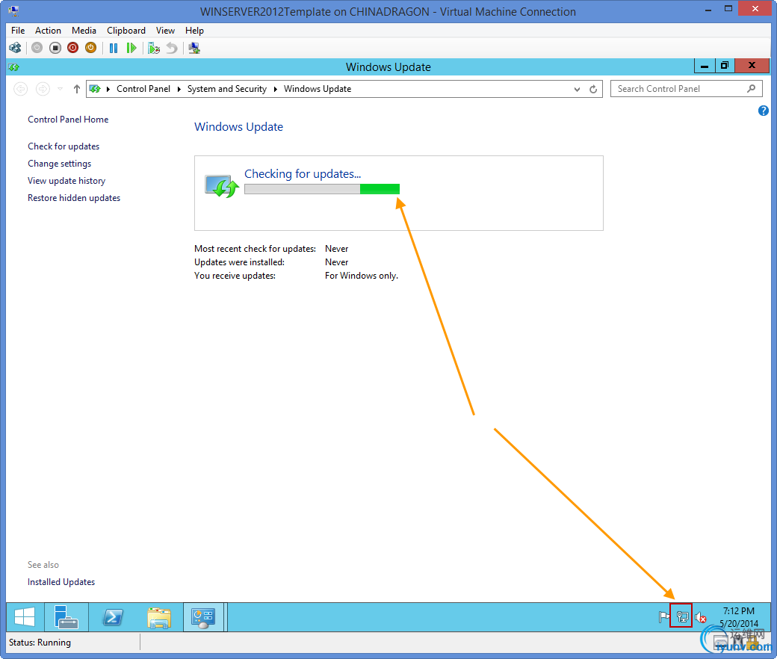The height and width of the screenshot is (659, 777).
Task: Click the last Hyper-V toolbar icon after Revert
Action: point(194,48)
